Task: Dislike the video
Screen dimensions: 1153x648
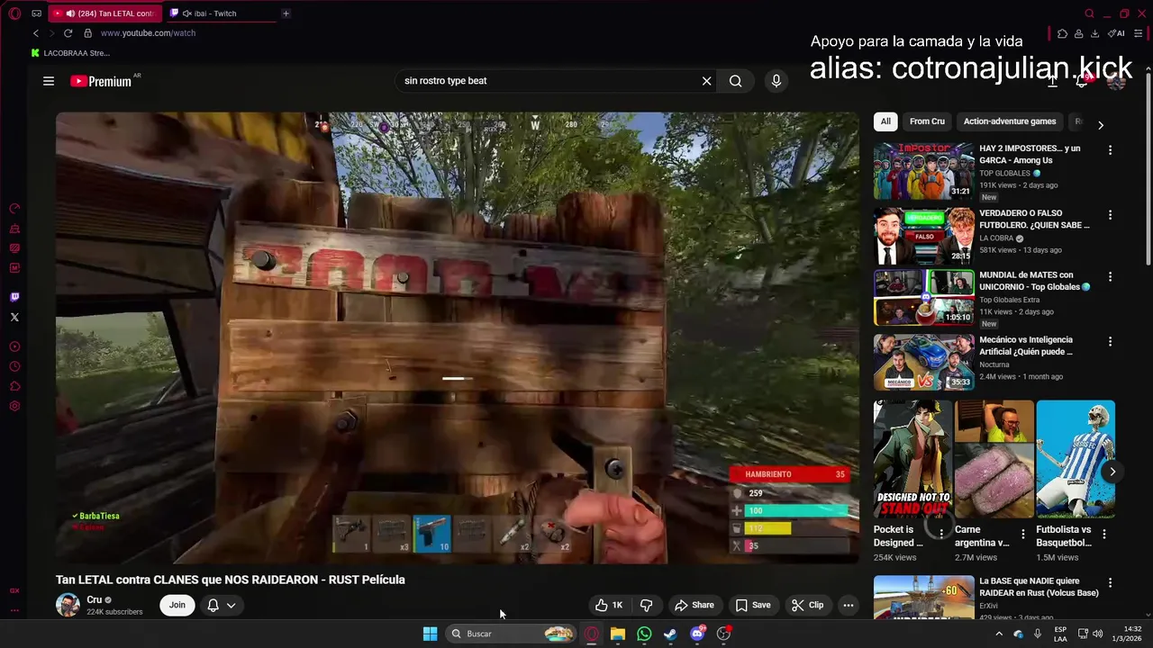Action: coord(646,605)
